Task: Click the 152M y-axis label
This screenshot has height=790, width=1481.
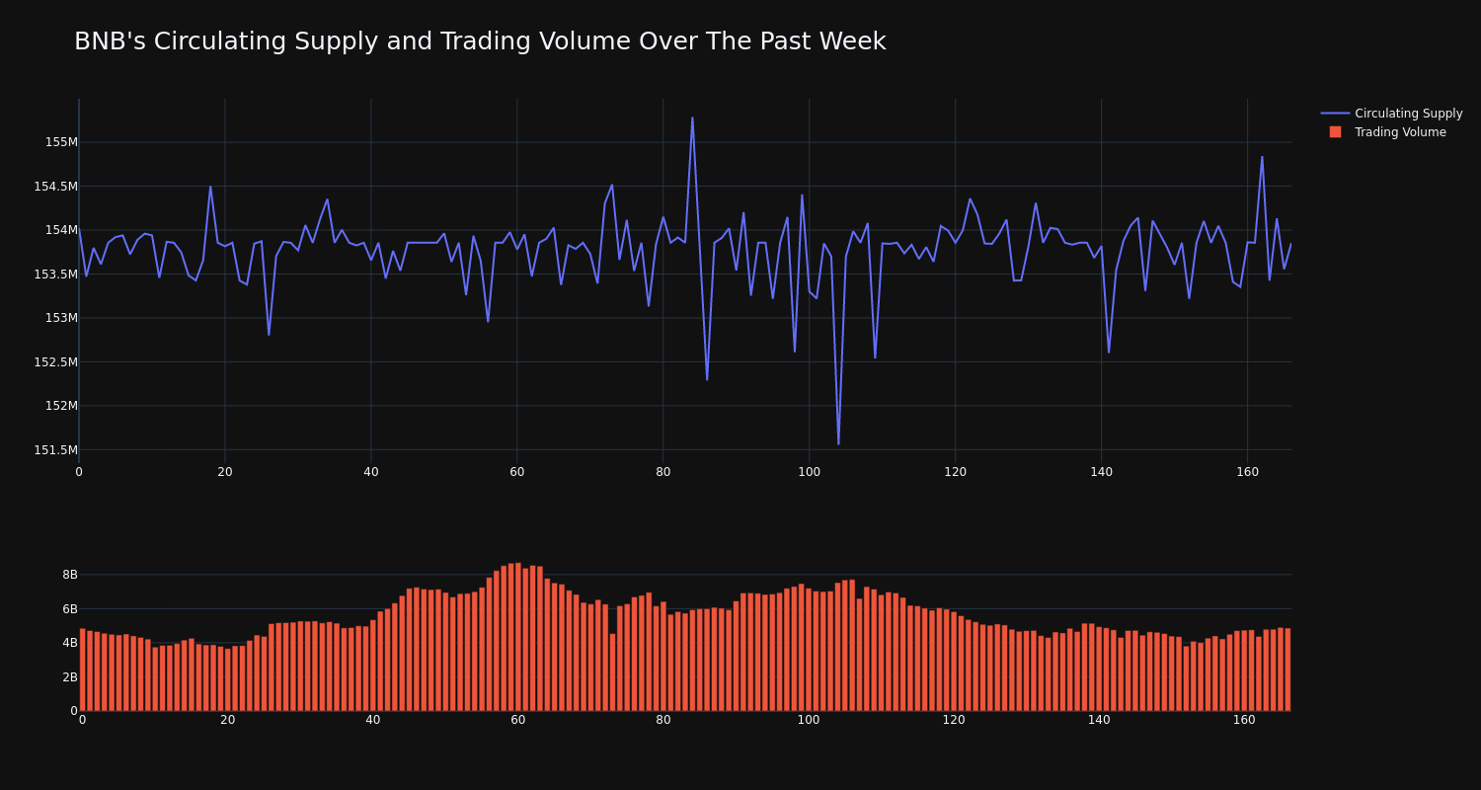Action: click(61, 406)
